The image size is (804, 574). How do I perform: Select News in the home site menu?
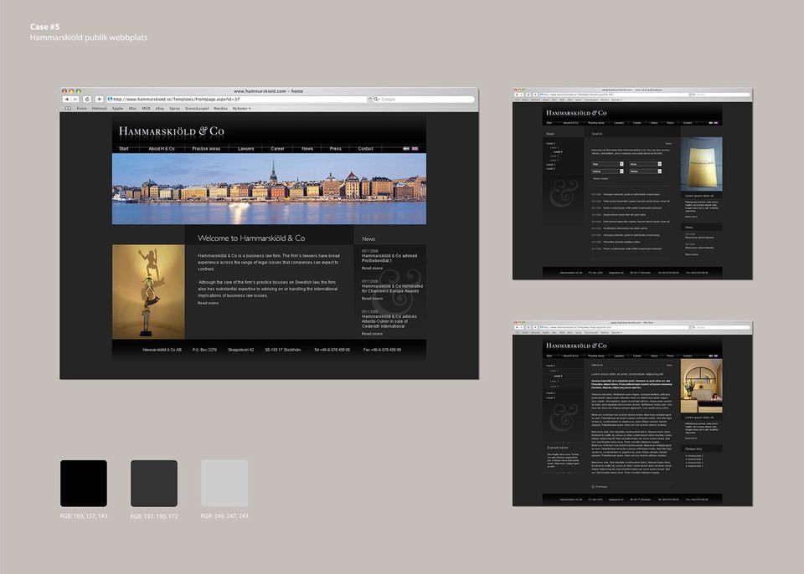[307, 149]
